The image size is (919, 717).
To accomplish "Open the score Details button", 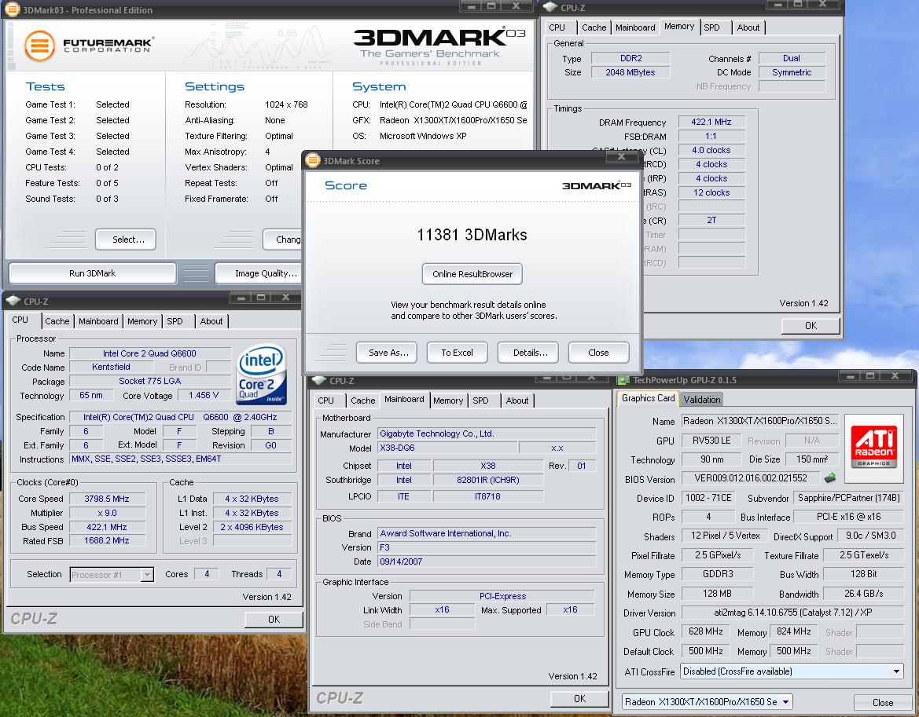I will pyautogui.click(x=528, y=353).
